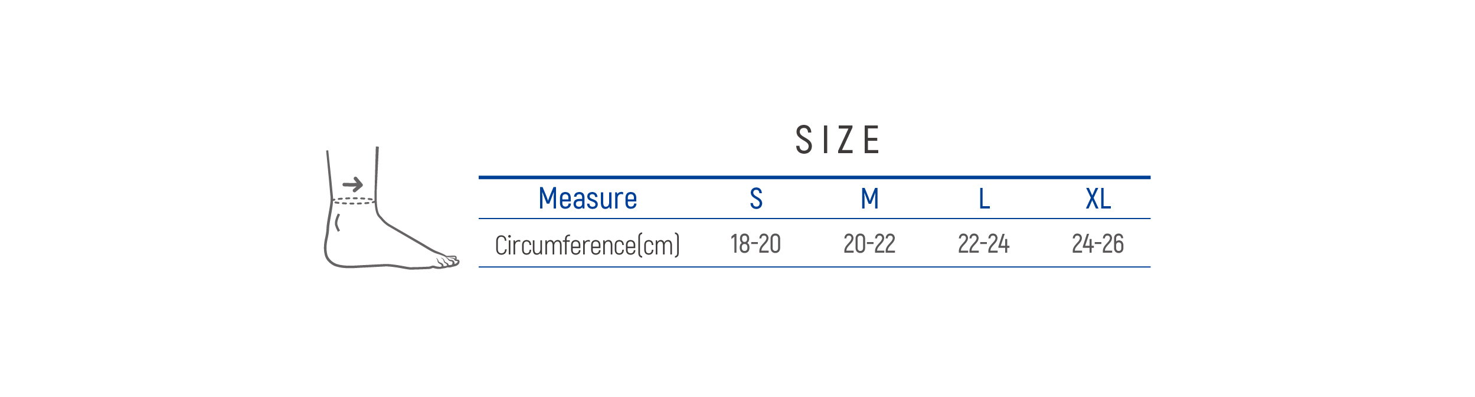Click the Circumference(cm) row label
This screenshot has height=397, width=1475.
(x=587, y=245)
